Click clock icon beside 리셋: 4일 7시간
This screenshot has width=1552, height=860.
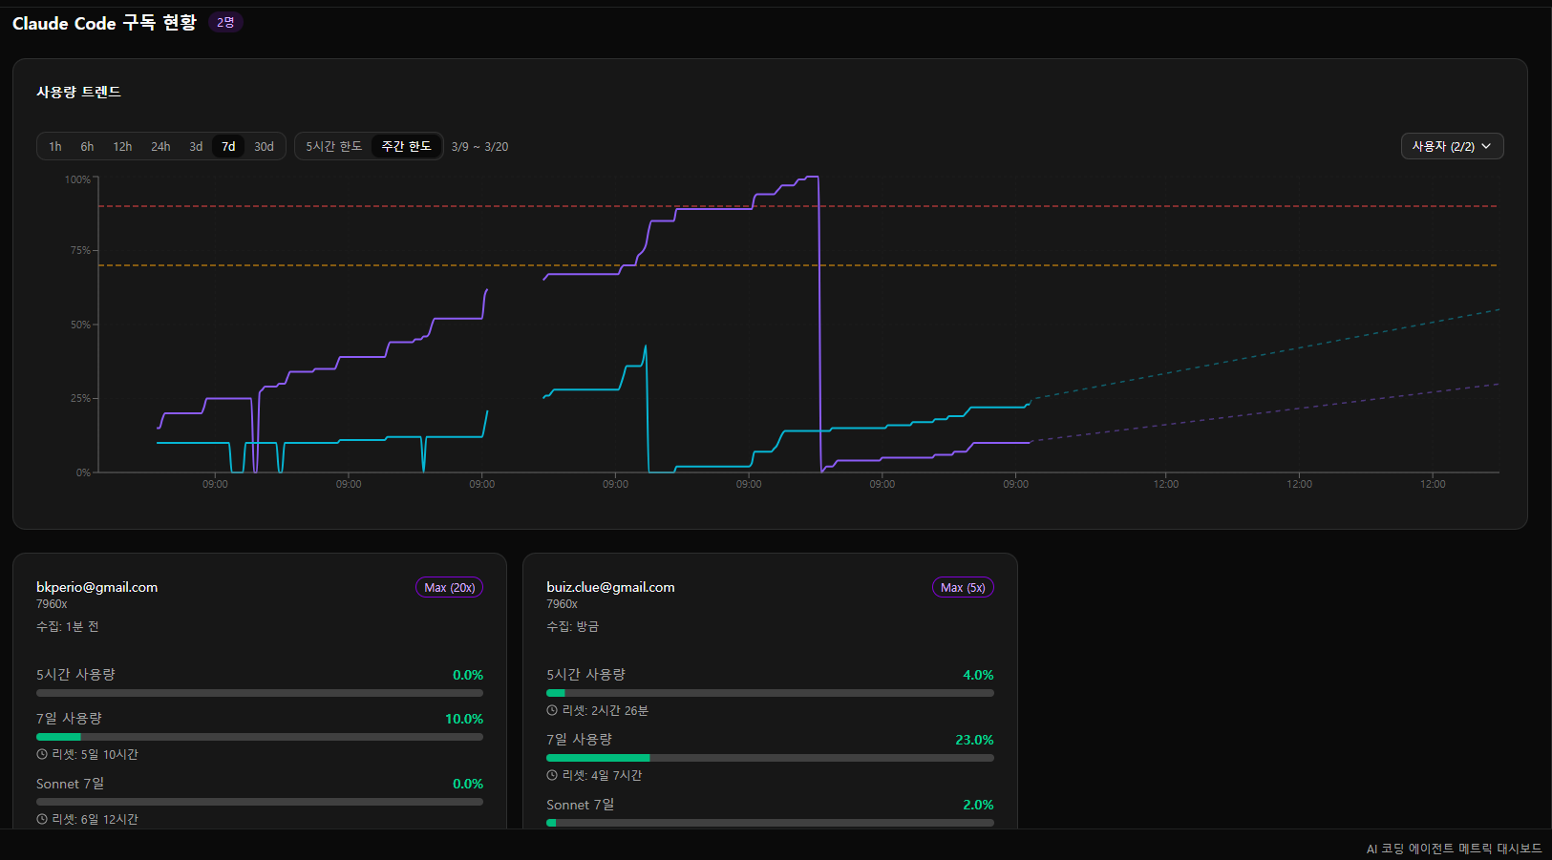(552, 775)
